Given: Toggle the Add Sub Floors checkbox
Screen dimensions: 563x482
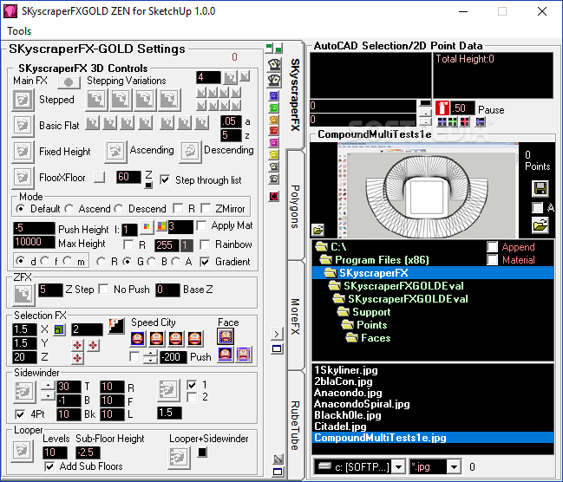Looking at the screenshot, I should point(49,466).
